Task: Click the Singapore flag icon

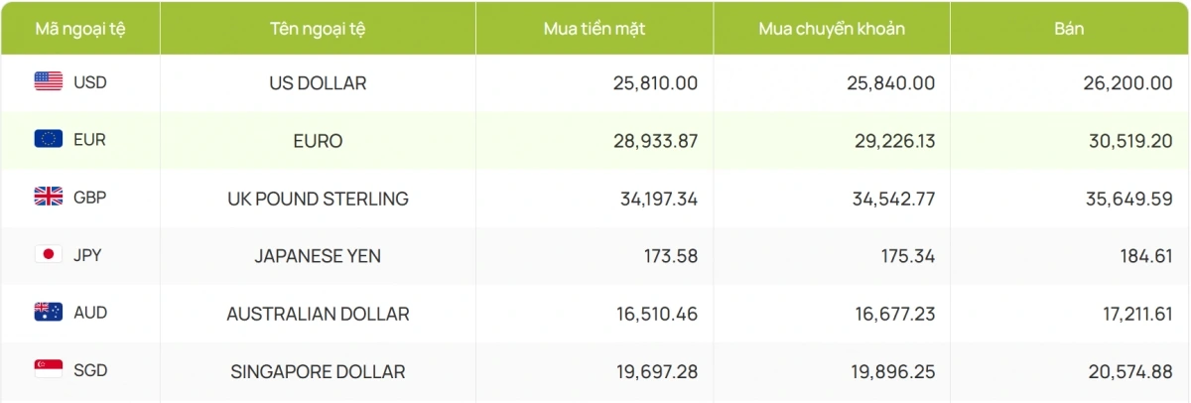Action: 49,369
